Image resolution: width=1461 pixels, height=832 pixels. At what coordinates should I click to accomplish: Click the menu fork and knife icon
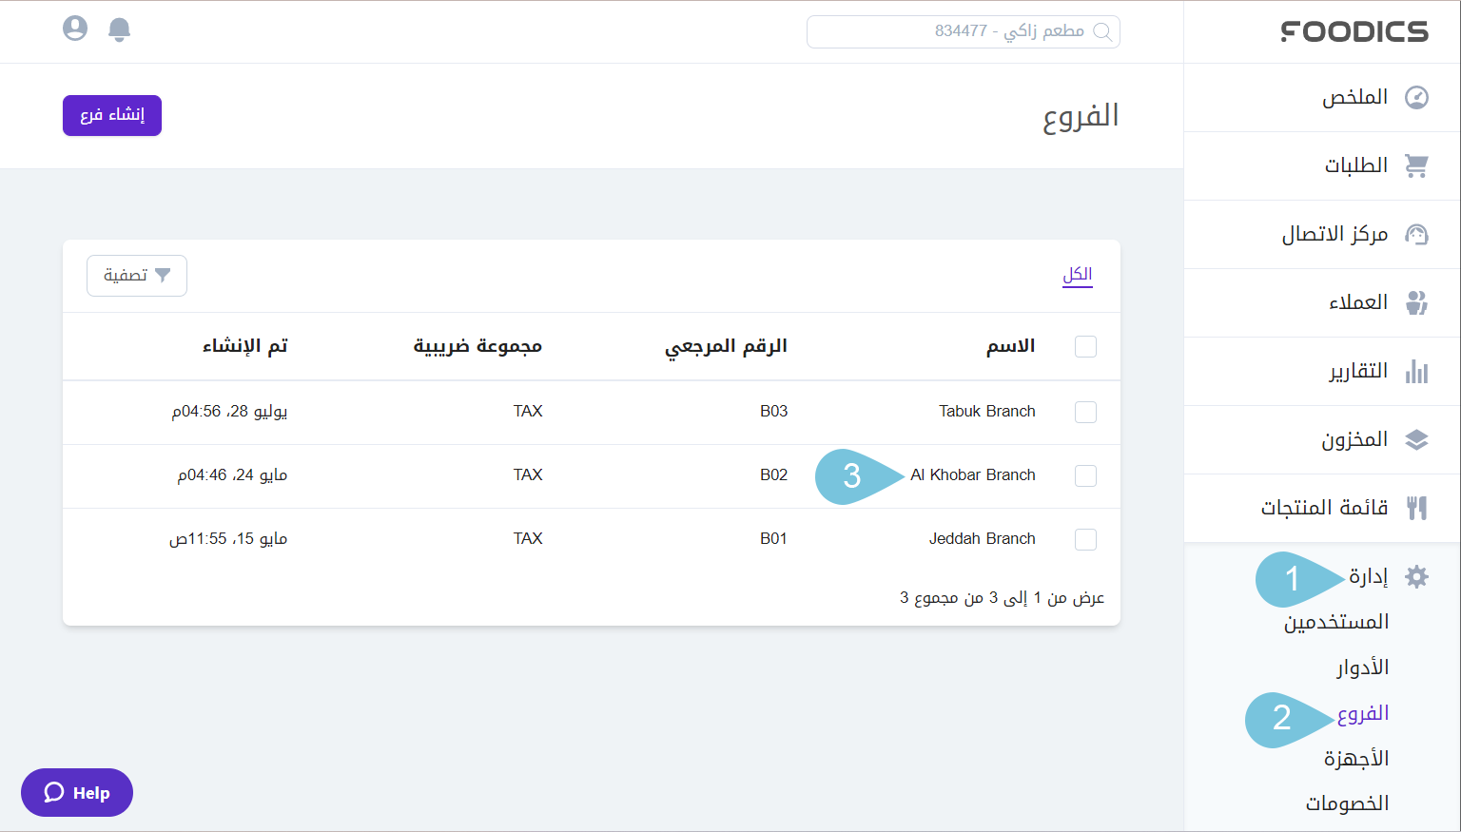[1416, 509]
